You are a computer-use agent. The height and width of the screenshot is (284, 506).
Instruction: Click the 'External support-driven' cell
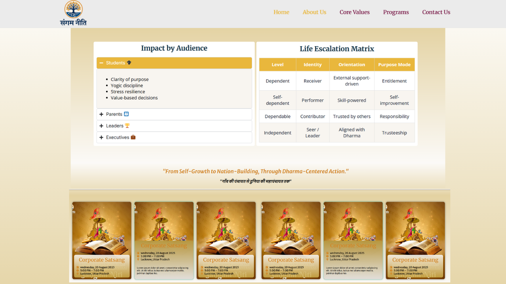tap(352, 81)
